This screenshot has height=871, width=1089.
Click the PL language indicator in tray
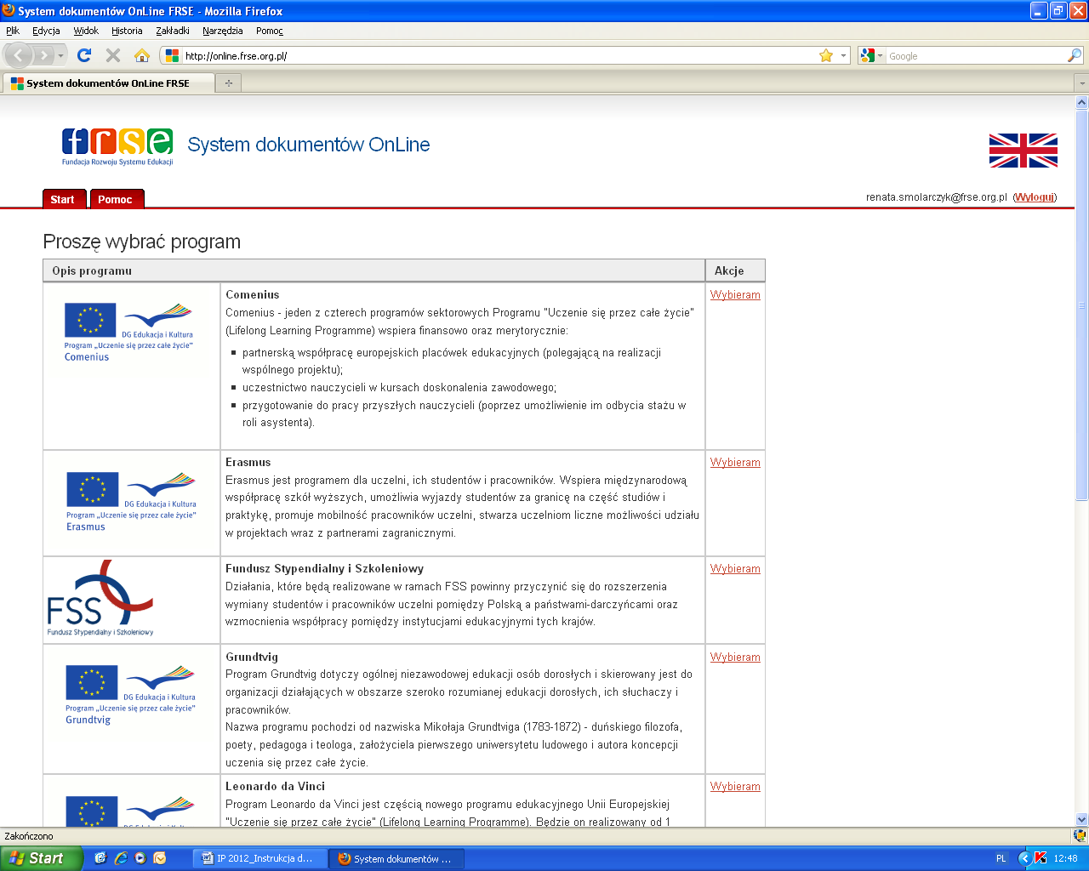pos(1001,858)
